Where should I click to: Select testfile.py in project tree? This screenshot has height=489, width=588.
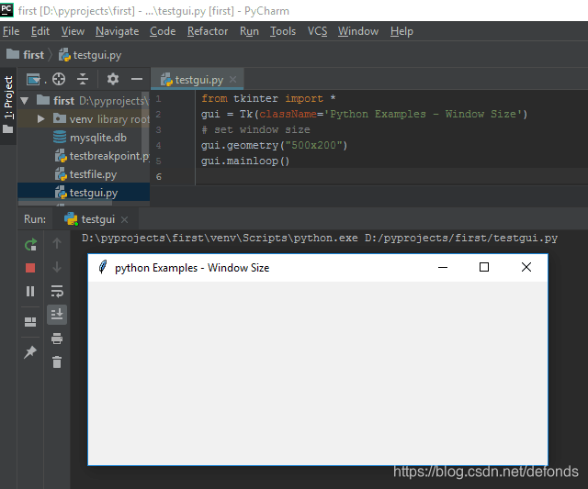(84, 174)
